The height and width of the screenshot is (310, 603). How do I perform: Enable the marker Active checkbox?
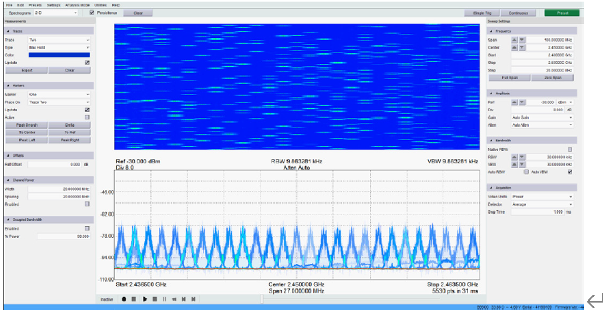tap(87, 117)
